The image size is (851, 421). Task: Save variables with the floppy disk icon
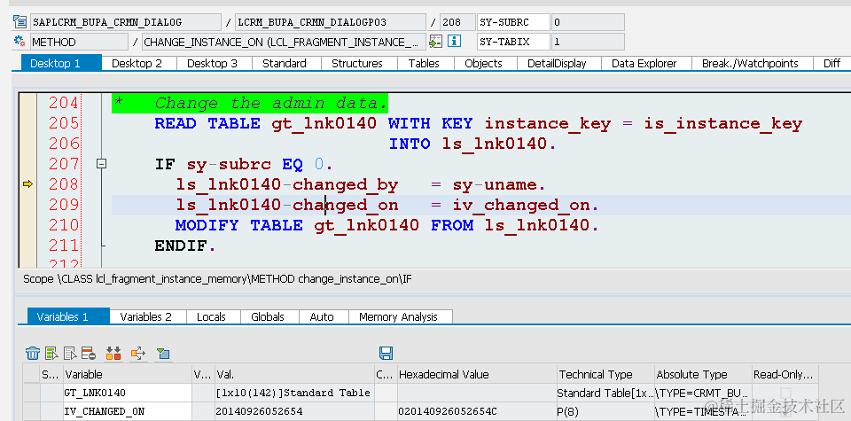(386, 353)
